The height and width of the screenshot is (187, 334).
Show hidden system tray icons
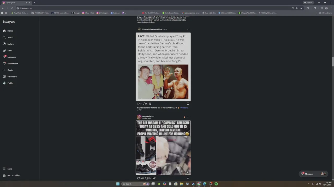click(308, 184)
